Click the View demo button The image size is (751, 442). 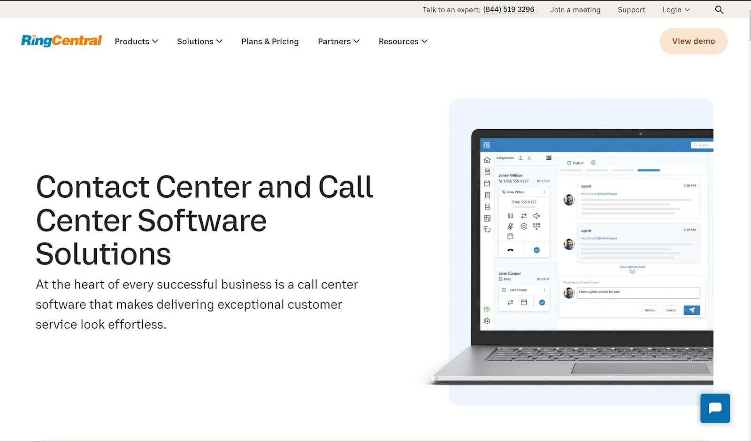click(694, 41)
